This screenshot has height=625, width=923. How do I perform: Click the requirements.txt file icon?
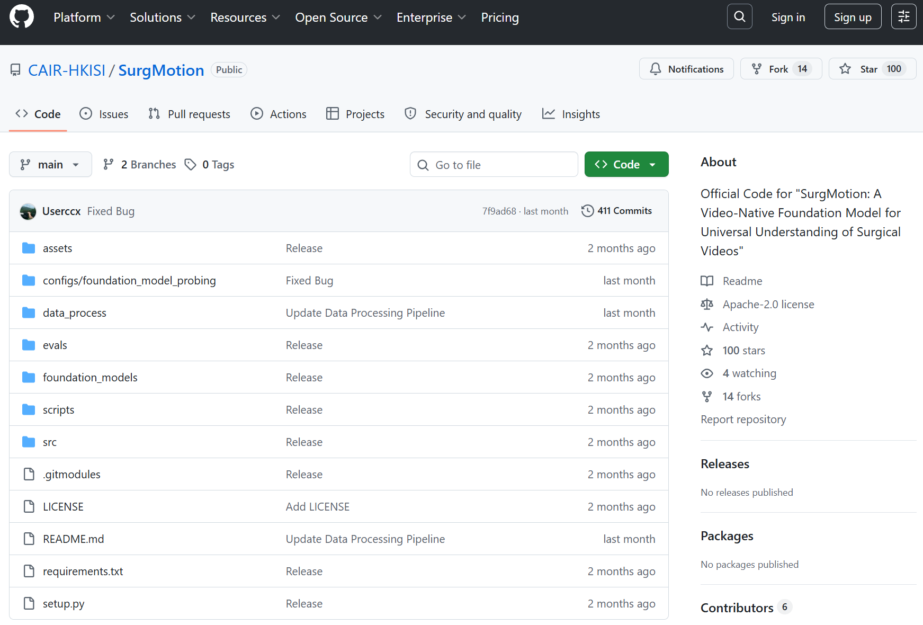pos(29,572)
